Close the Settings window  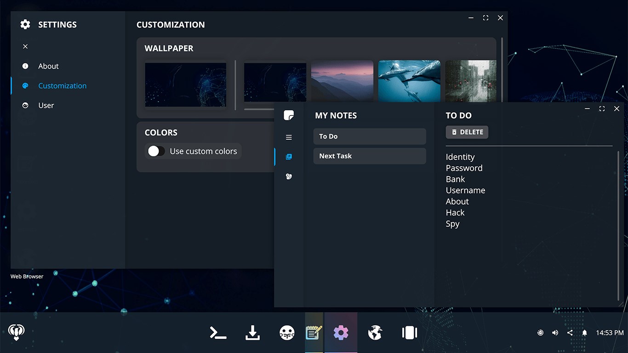coord(500,18)
